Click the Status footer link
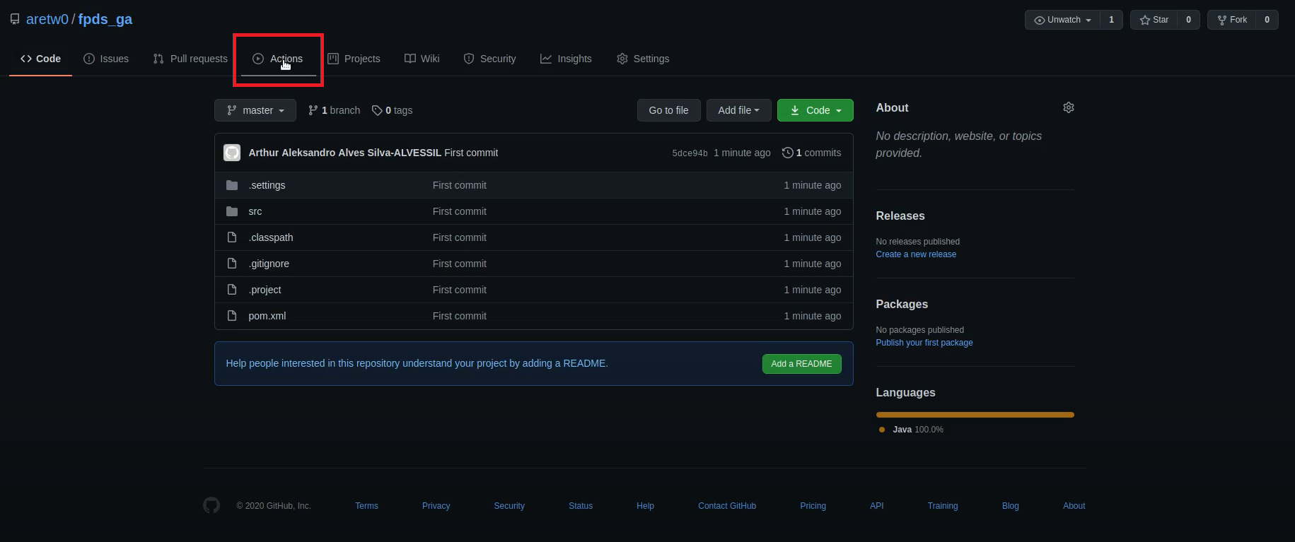The height and width of the screenshot is (542, 1295). pyautogui.click(x=581, y=506)
